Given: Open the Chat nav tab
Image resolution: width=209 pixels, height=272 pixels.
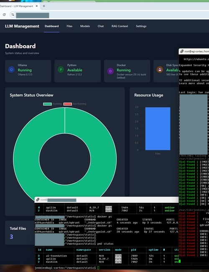Looking at the screenshot, I should click(x=100, y=26).
